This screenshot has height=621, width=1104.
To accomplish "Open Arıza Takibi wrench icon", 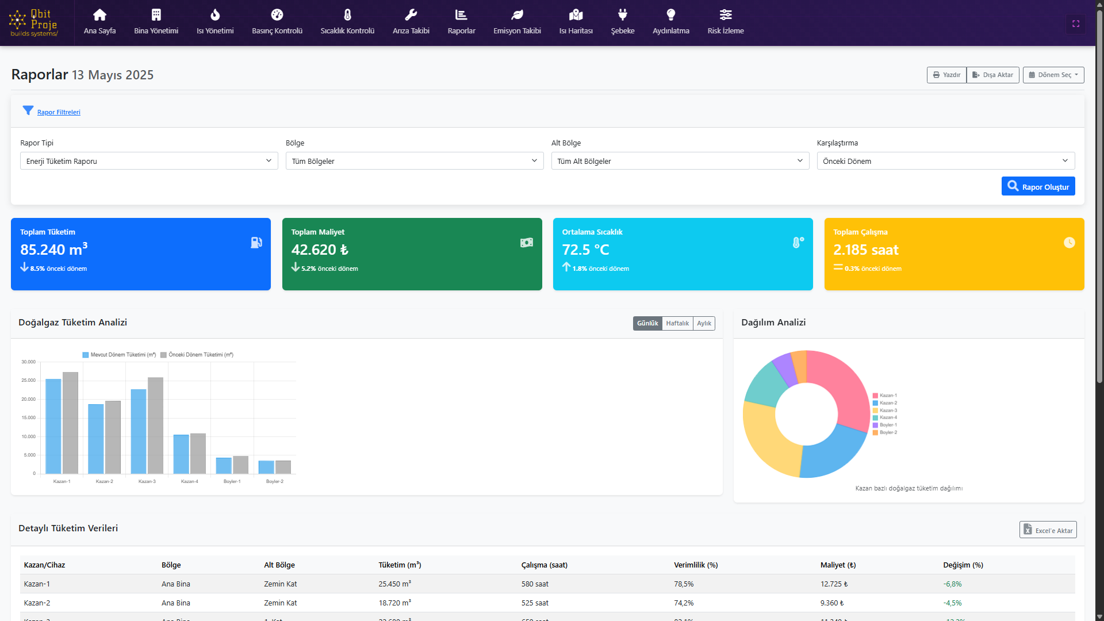I will [411, 15].
